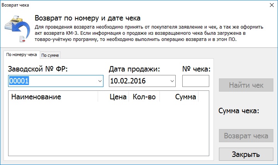The height and width of the screenshot is (165, 278).
Task: Focus the № чека input box
Action: [195, 81]
